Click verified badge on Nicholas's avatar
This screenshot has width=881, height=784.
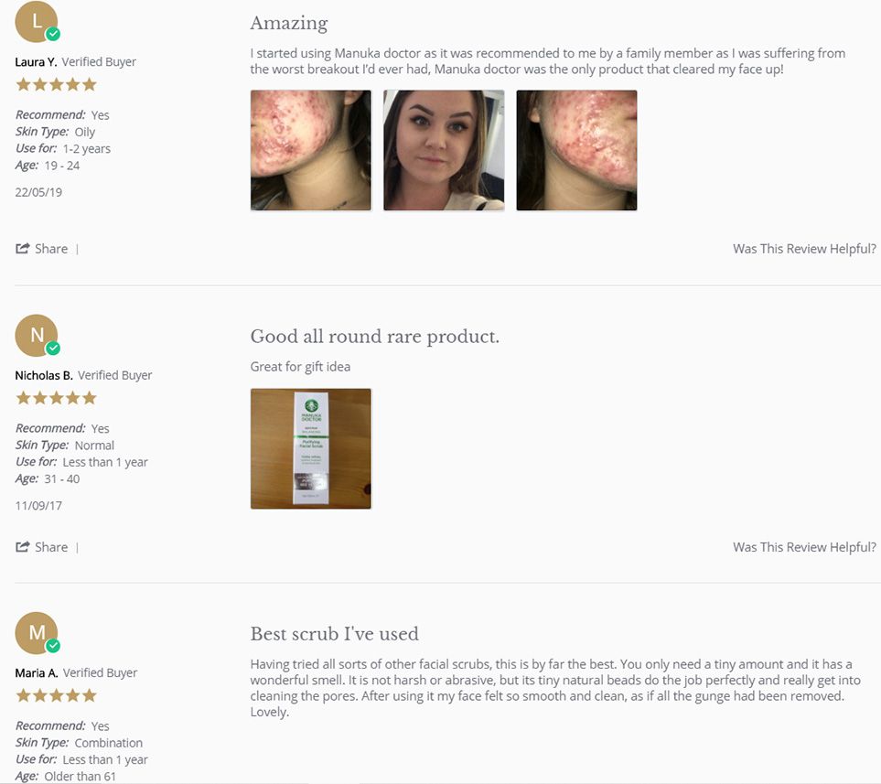tap(53, 349)
